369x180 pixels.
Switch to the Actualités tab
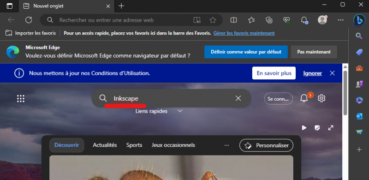[x=105, y=145]
